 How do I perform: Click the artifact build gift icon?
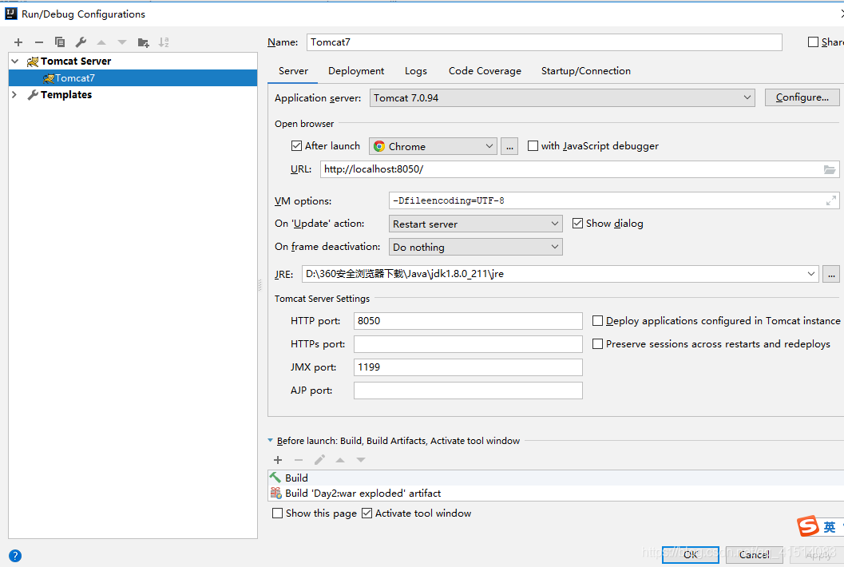tap(275, 493)
